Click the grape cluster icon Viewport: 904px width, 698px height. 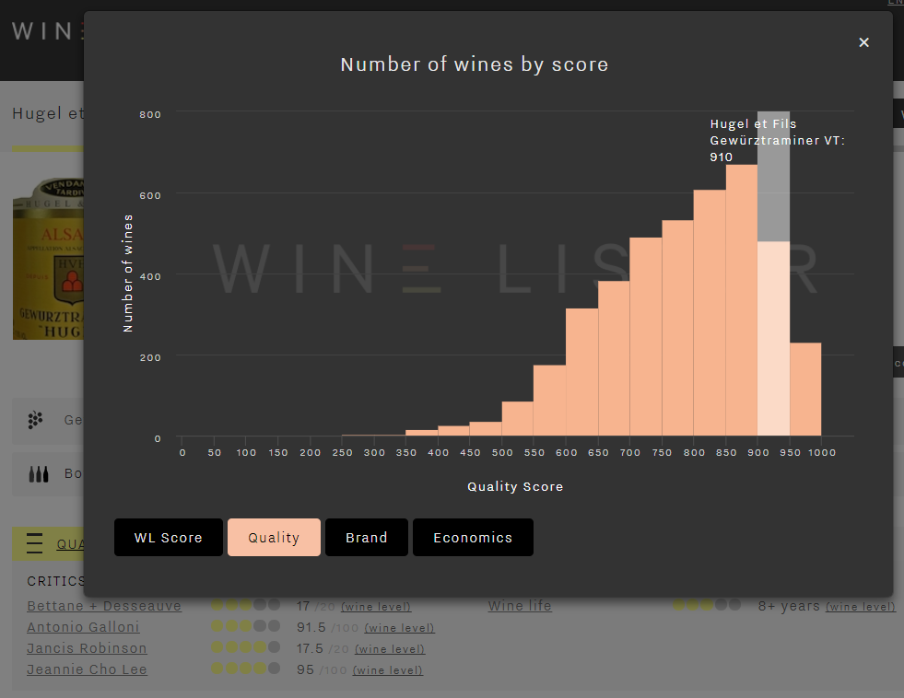coord(36,420)
